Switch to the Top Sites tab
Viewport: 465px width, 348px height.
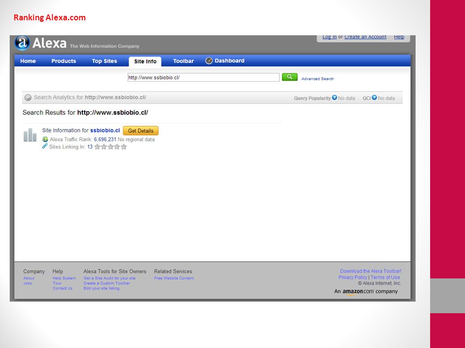point(105,61)
